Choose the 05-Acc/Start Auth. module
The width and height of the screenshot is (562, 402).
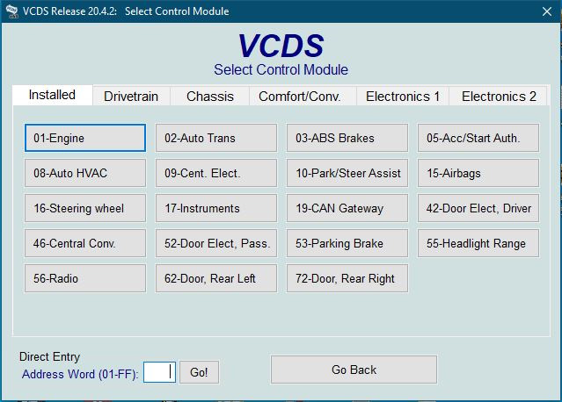point(478,138)
